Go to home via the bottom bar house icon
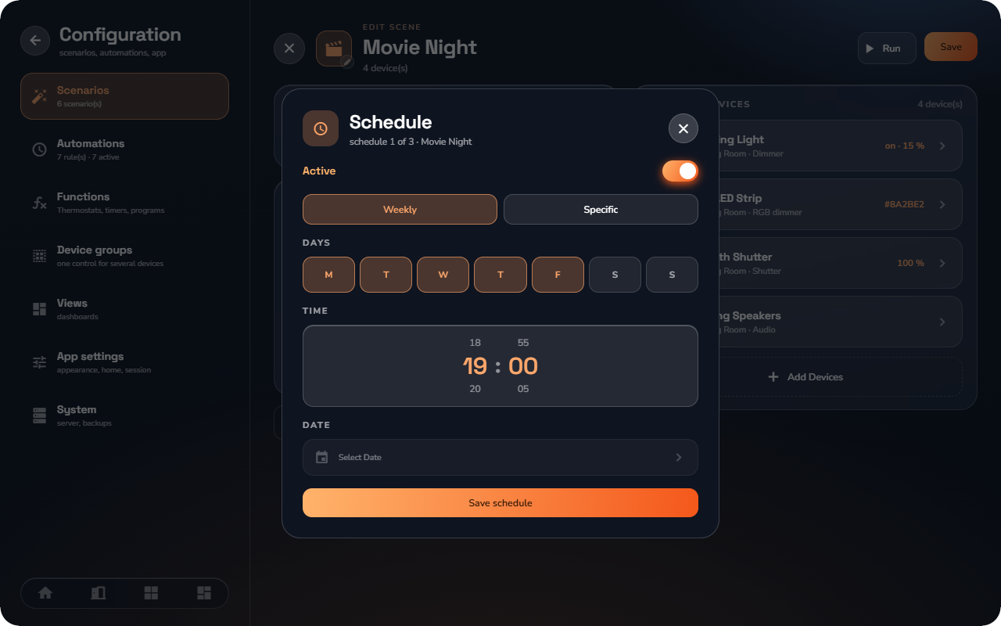The image size is (1001, 626). (x=45, y=593)
